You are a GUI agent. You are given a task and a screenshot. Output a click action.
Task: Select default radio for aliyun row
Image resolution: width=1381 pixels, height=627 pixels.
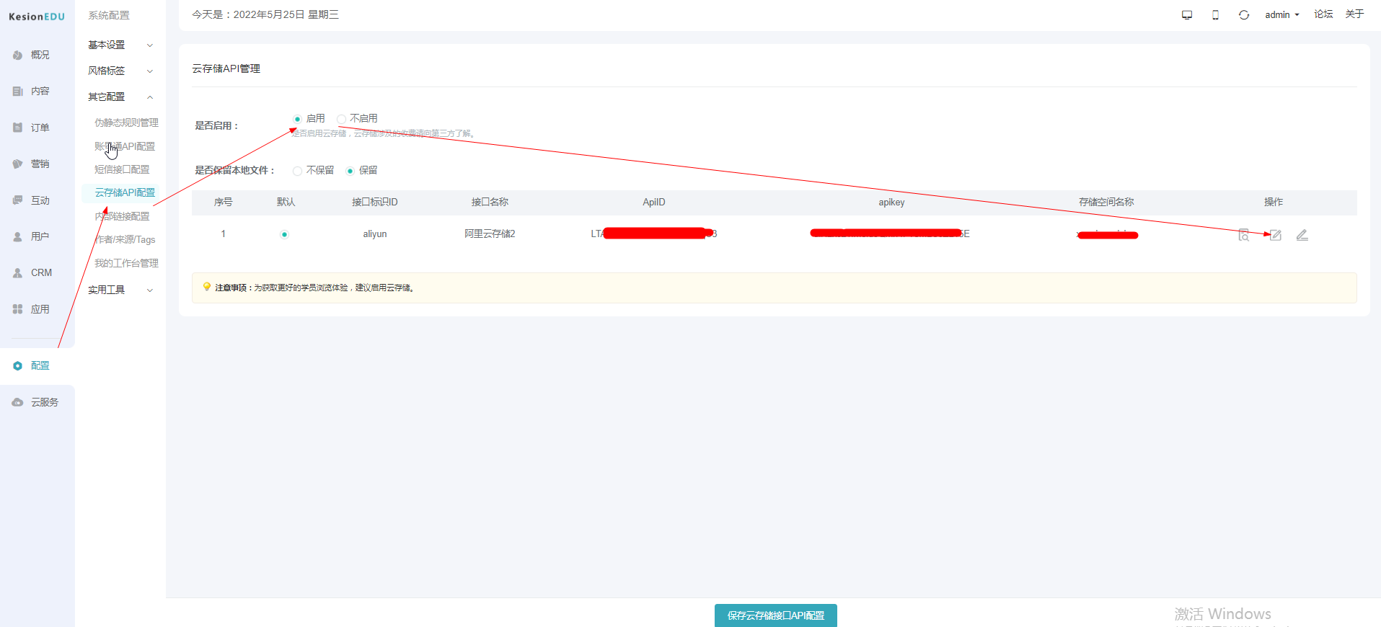(x=285, y=234)
